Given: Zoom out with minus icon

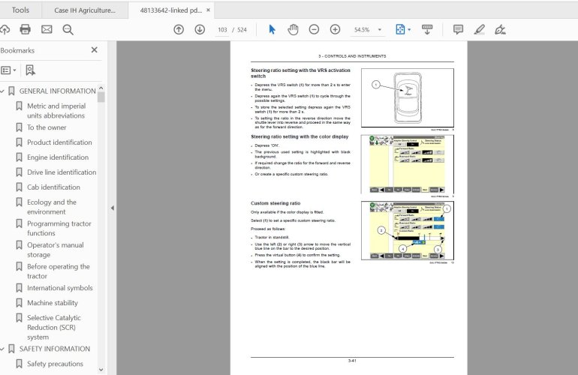Looking at the screenshot, I should [x=314, y=29].
